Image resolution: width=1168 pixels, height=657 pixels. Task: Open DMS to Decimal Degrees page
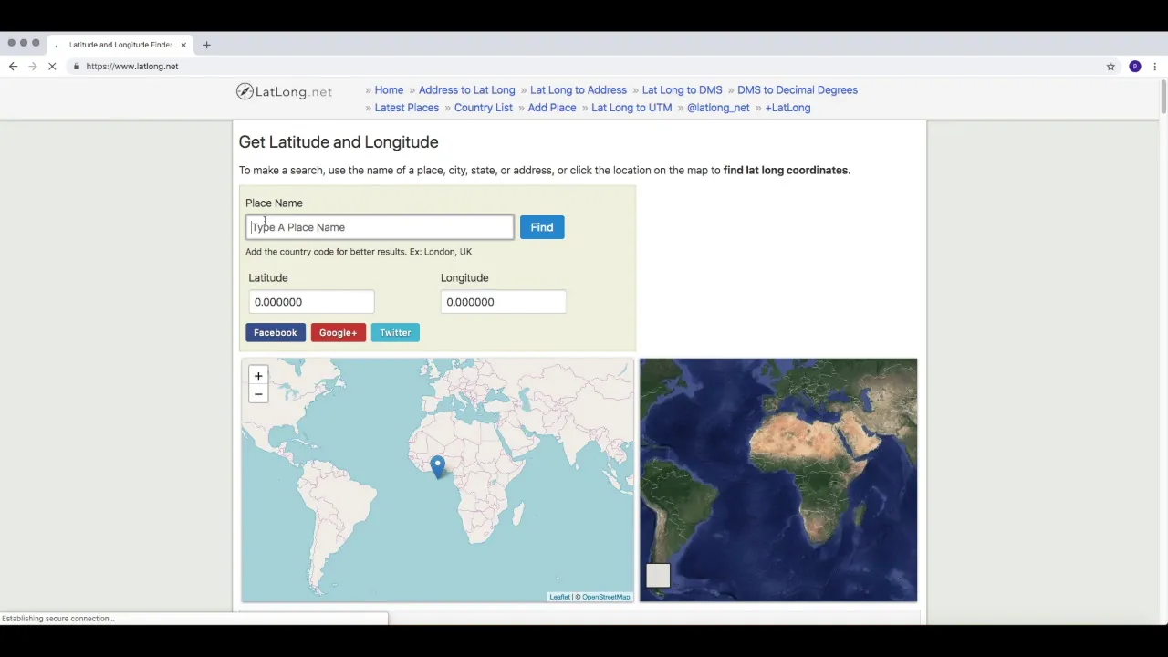pos(798,90)
